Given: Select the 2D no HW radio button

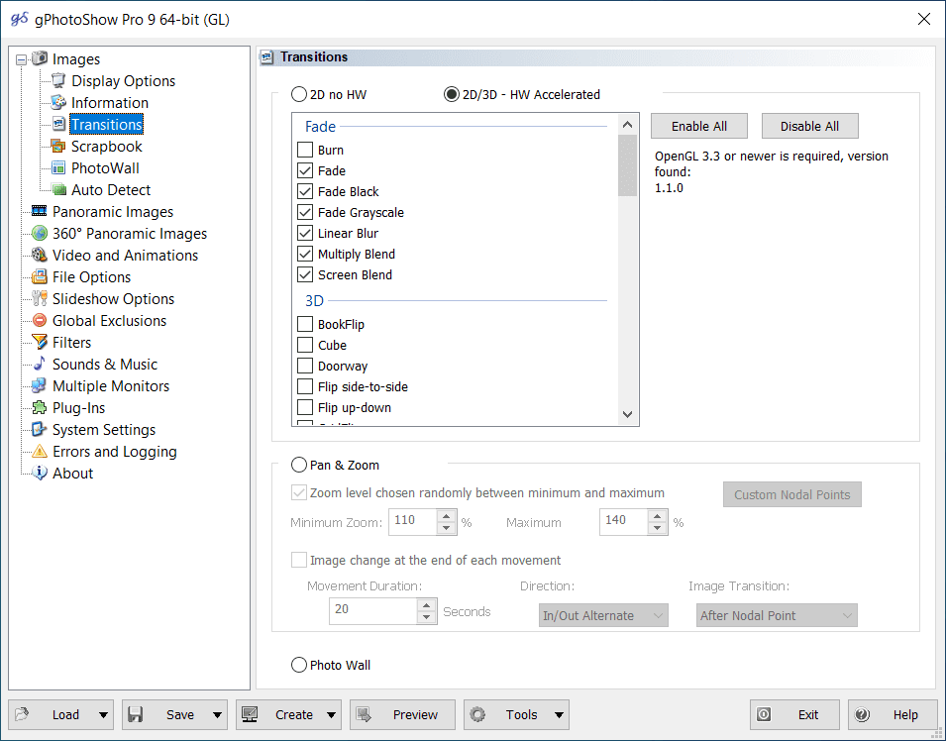Looking at the screenshot, I should (299, 94).
